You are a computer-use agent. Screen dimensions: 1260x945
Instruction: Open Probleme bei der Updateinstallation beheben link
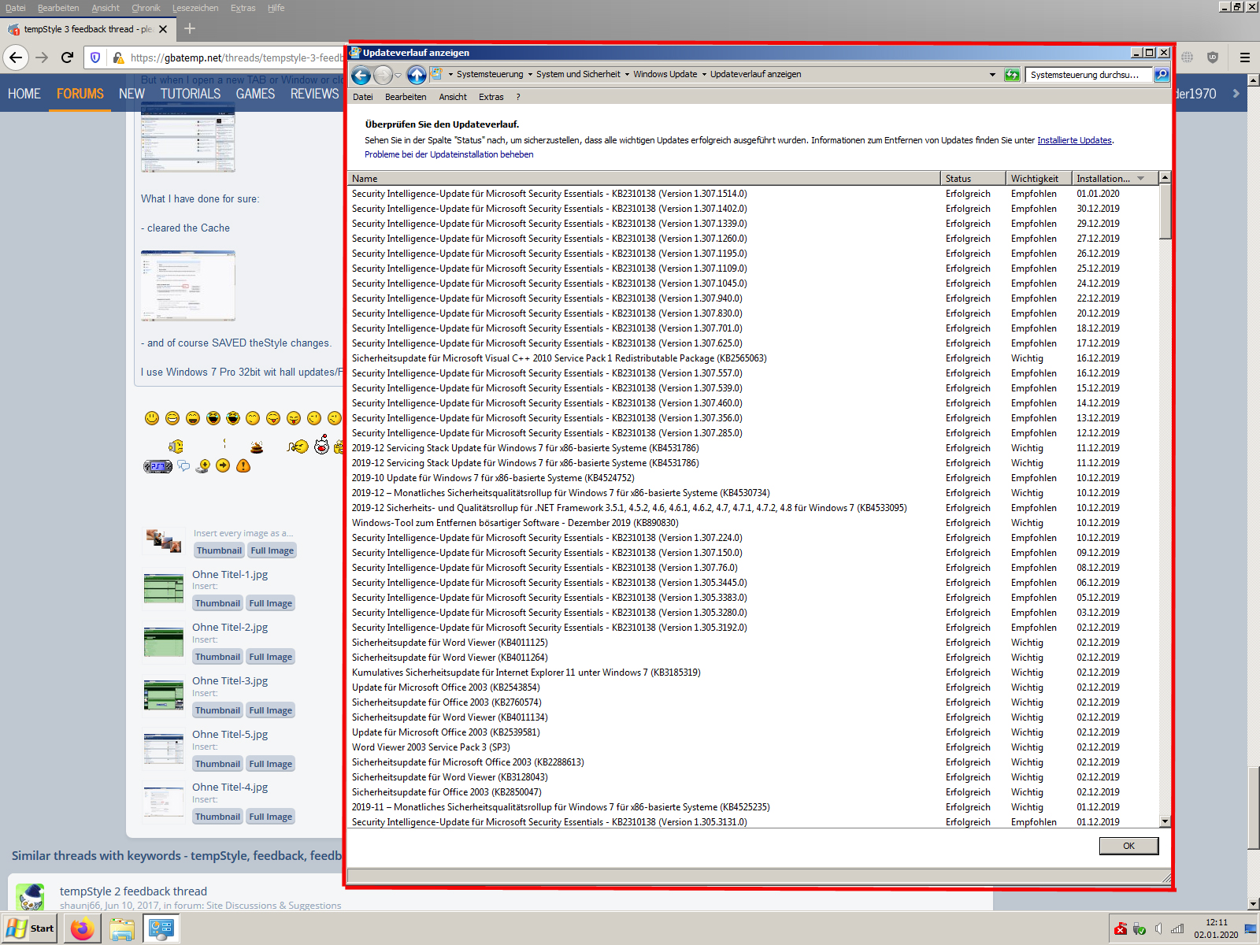point(449,154)
